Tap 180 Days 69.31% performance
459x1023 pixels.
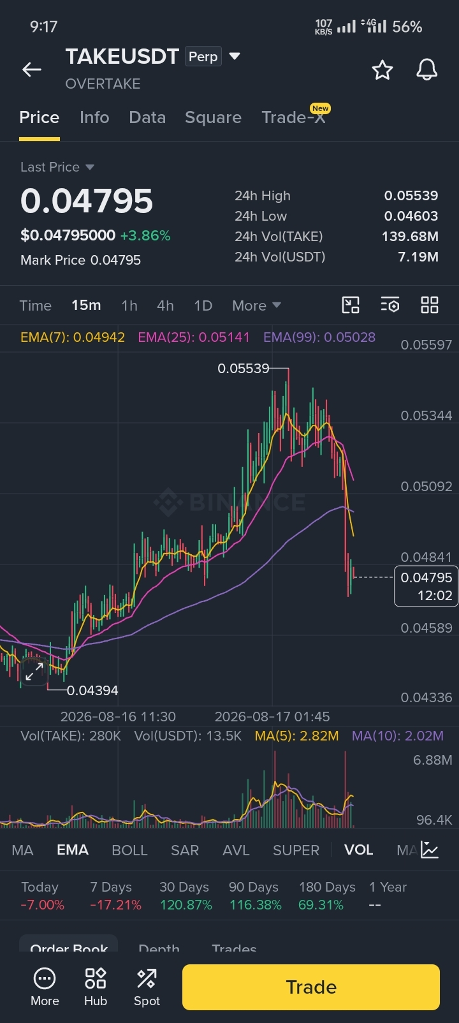point(327,896)
